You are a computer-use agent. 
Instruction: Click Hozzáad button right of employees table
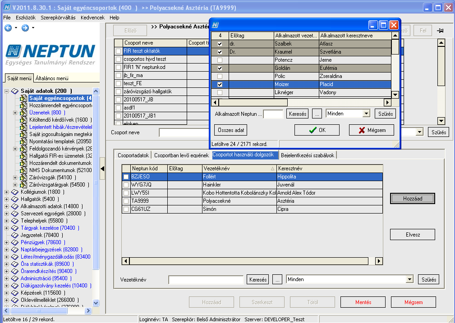click(x=413, y=199)
